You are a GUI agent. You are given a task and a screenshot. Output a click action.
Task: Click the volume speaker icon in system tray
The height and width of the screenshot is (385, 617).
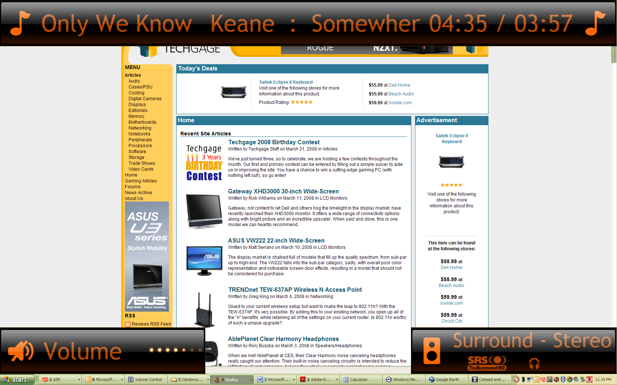click(556, 379)
